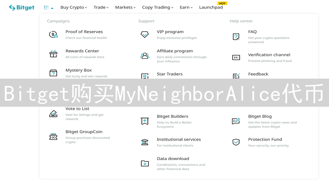Click 'Enjoy exclusive privileges' text

pyautogui.click(x=177, y=38)
